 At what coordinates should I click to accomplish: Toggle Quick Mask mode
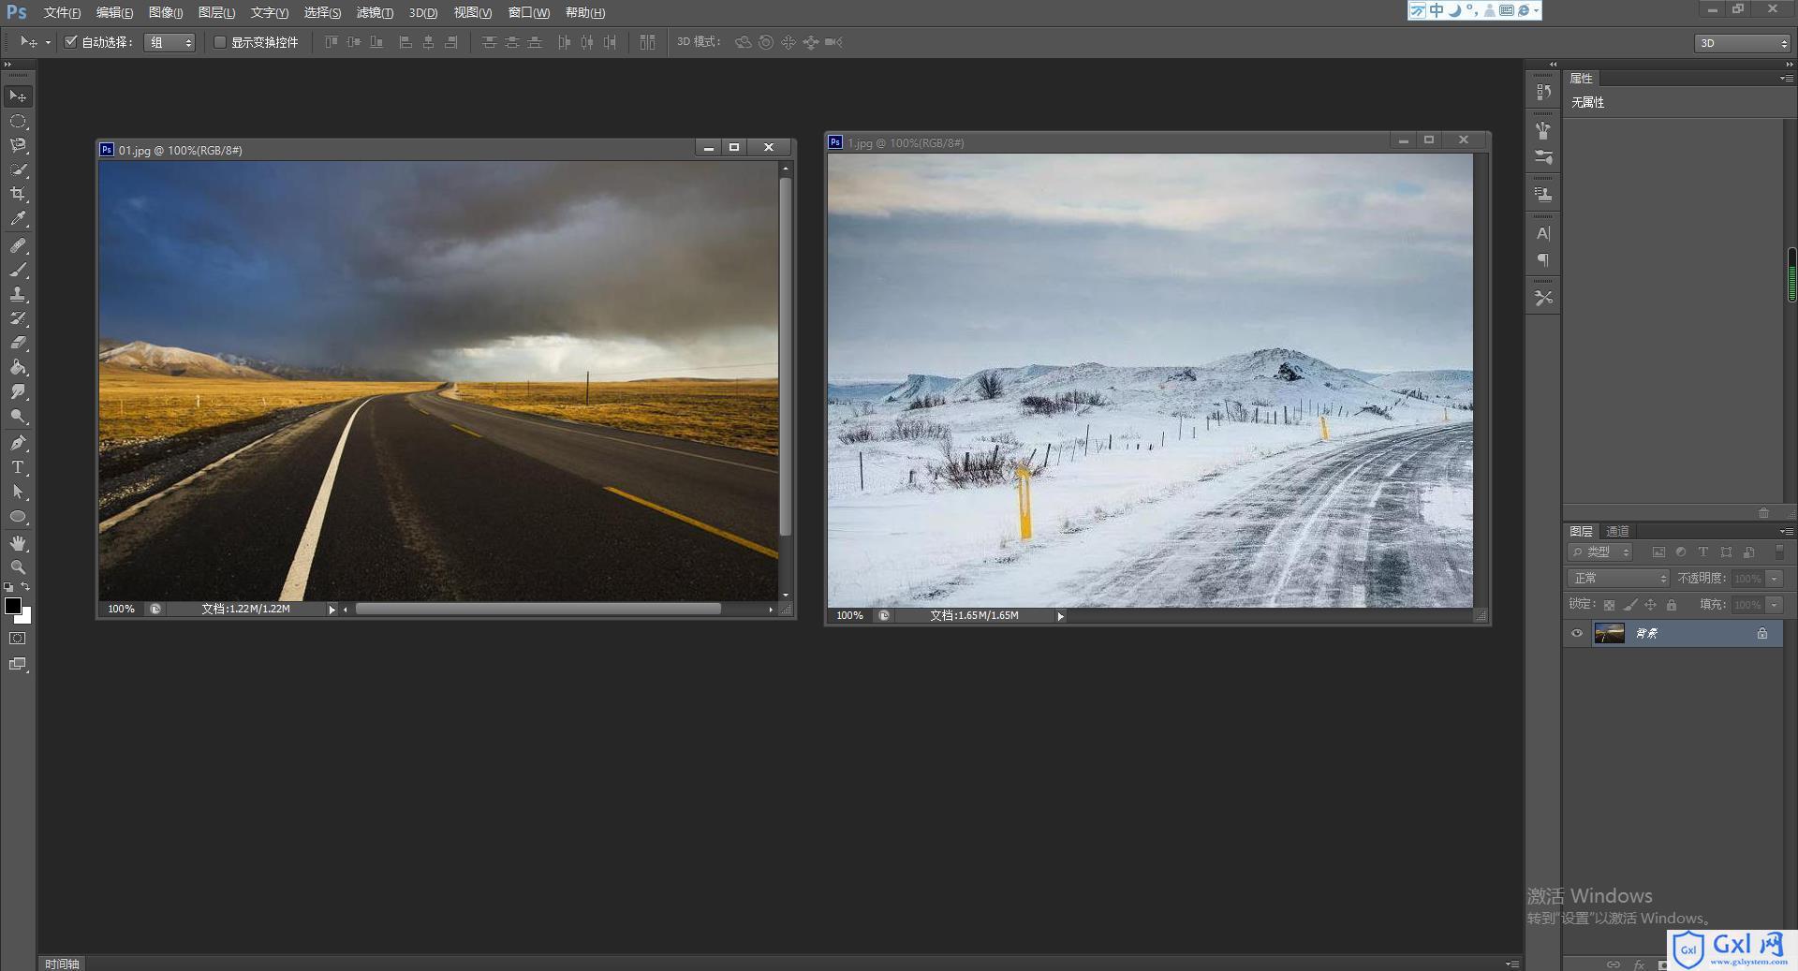(18, 639)
